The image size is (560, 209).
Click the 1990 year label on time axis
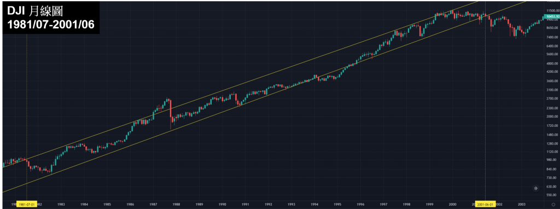pos(222,205)
